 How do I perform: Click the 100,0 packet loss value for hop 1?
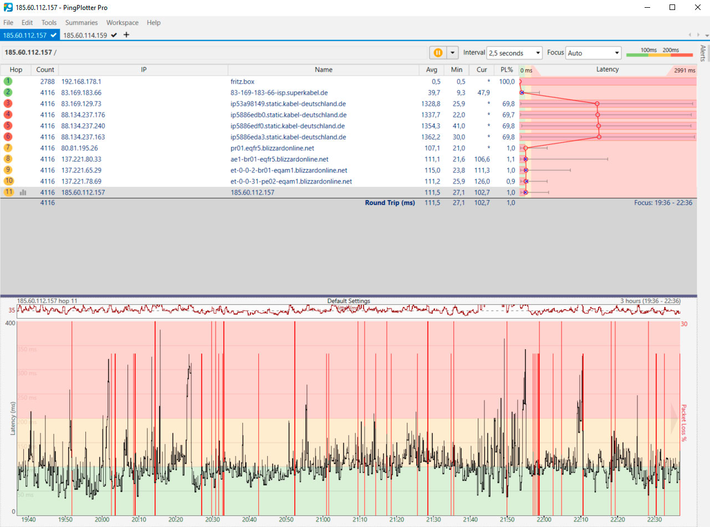pyautogui.click(x=507, y=81)
